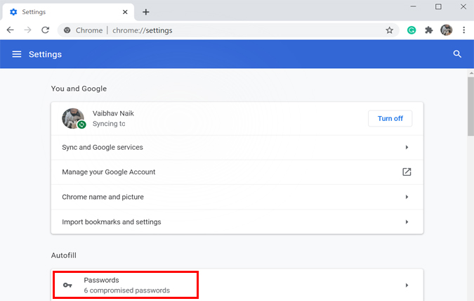Click the 'Autofill' section heading

click(63, 255)
